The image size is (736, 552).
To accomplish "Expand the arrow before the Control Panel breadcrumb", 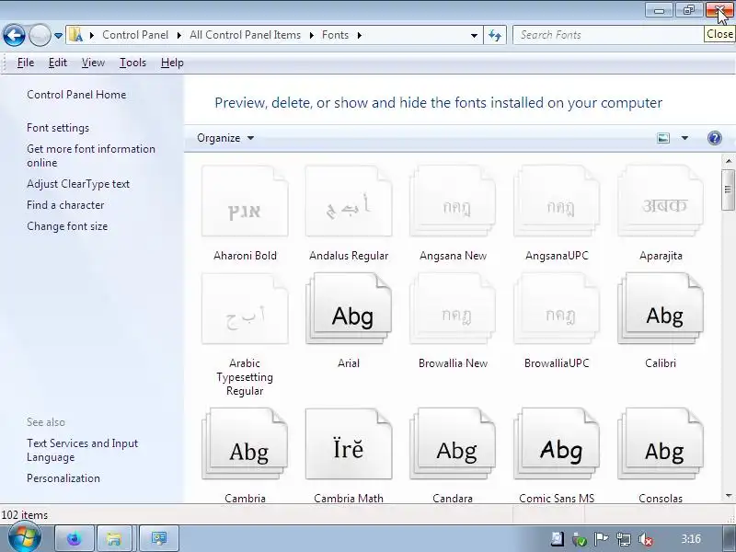I will pyautogui.click(x=92, y=35).
